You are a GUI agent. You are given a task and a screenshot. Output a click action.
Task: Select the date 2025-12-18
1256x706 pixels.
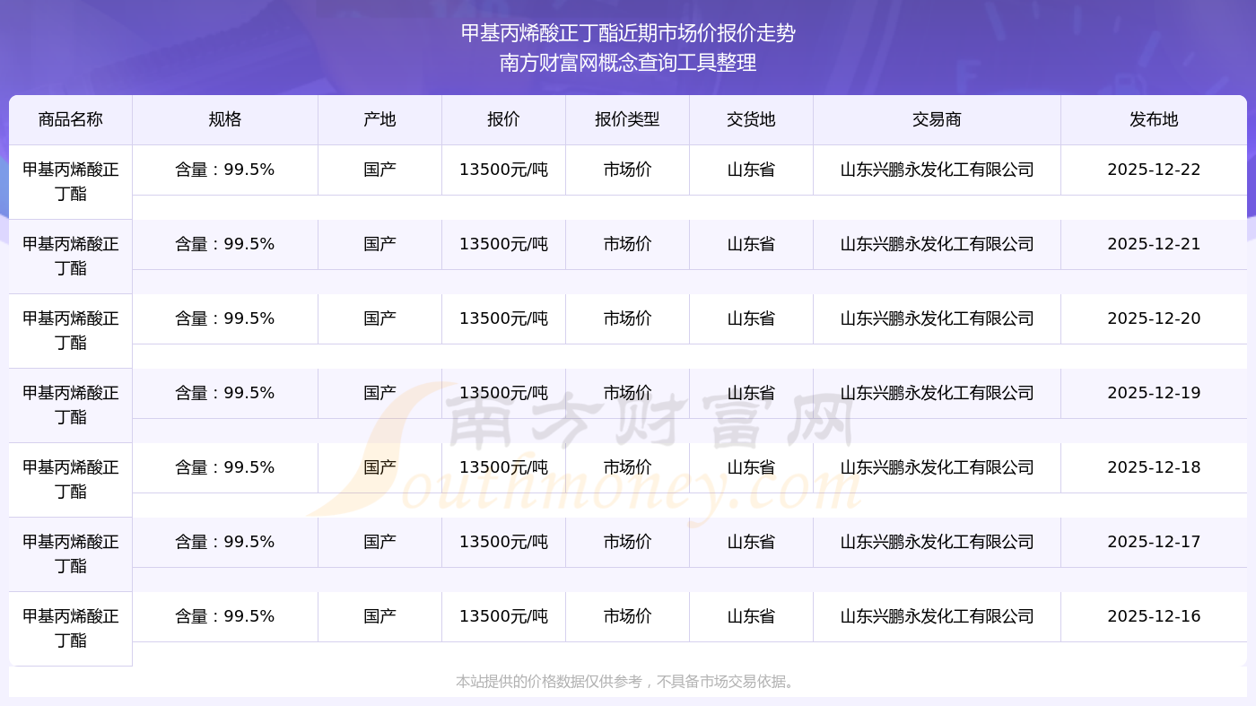tap(1155, 467)
